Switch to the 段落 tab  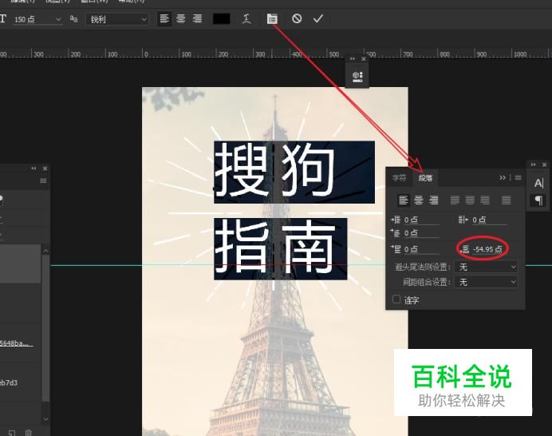pos(426,178)
